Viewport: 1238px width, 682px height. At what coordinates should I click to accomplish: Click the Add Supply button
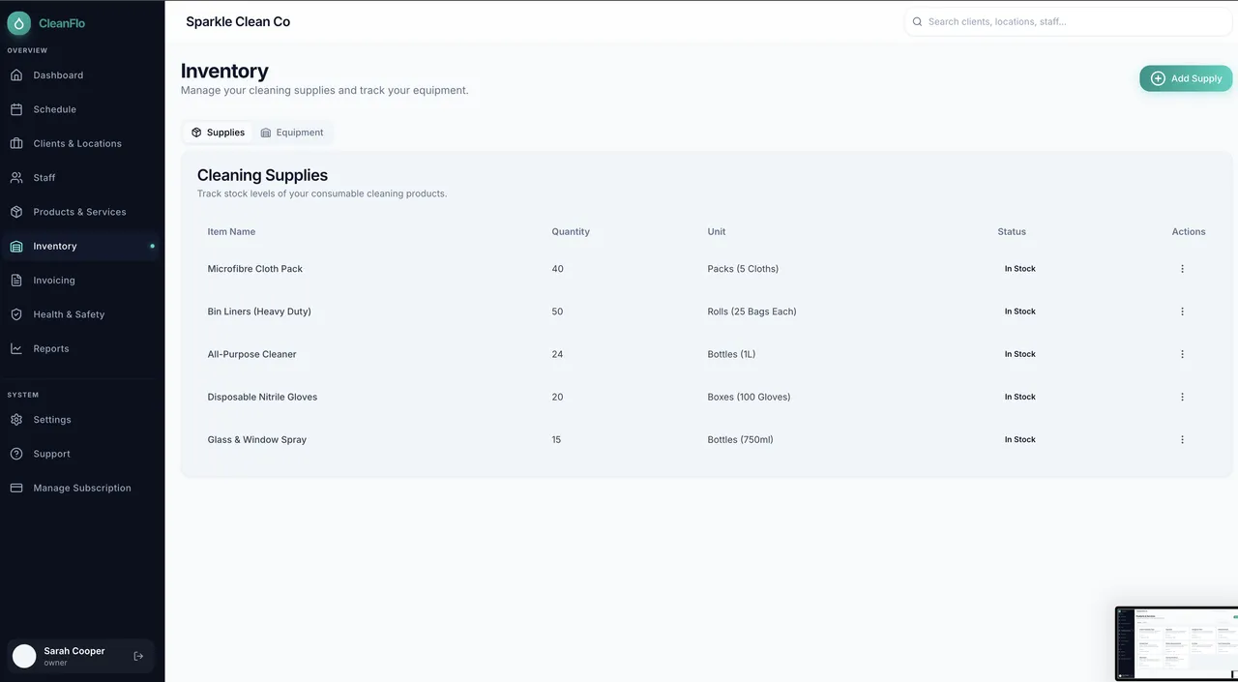point(1186,78)
